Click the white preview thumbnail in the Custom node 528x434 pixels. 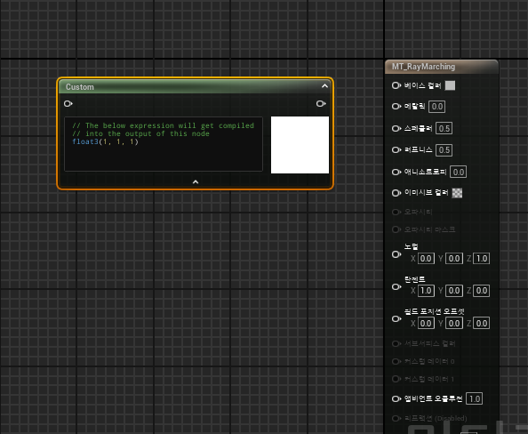coord(300,145)
